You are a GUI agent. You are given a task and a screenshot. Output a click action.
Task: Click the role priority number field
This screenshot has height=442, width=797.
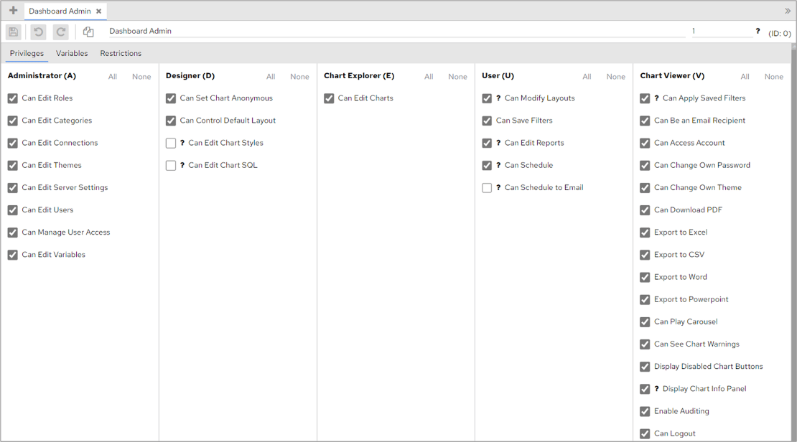pos(722,31)
